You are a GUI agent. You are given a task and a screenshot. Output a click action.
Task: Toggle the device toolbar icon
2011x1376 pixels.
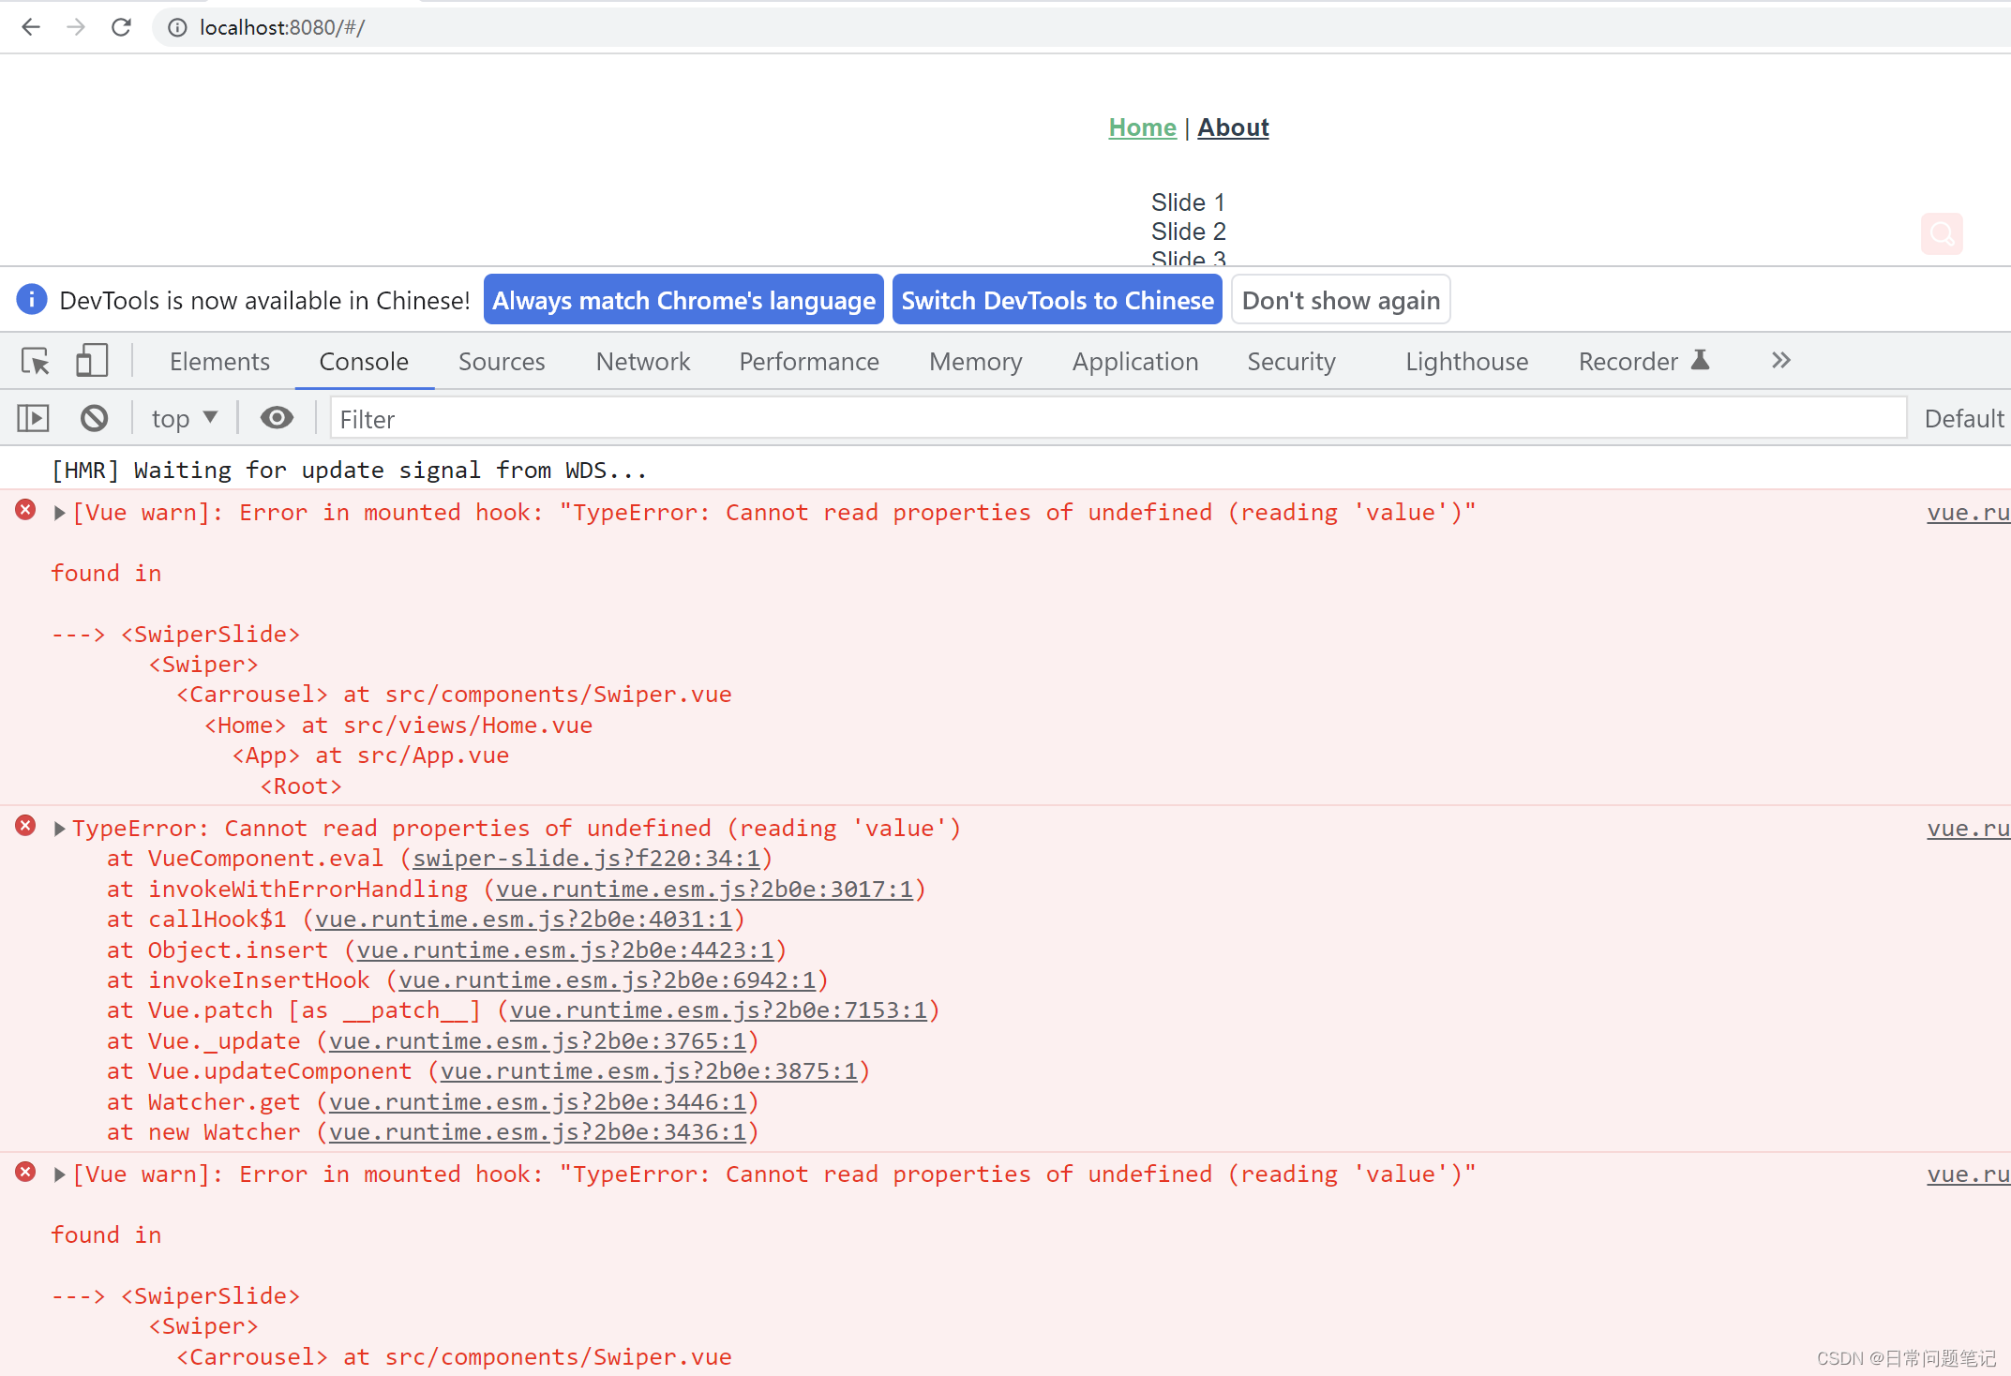pos(92,362)
